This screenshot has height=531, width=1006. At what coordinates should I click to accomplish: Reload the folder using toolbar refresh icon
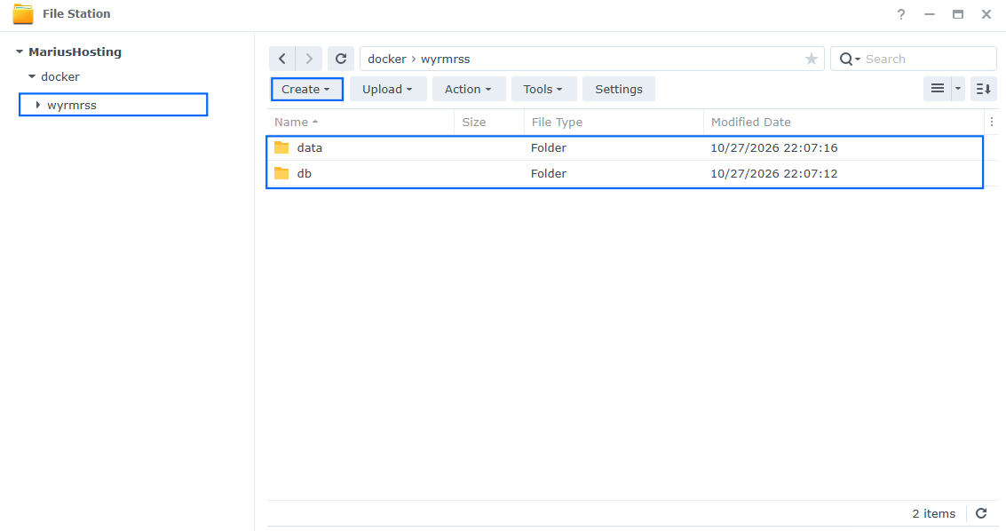click(x=341, y=59)
